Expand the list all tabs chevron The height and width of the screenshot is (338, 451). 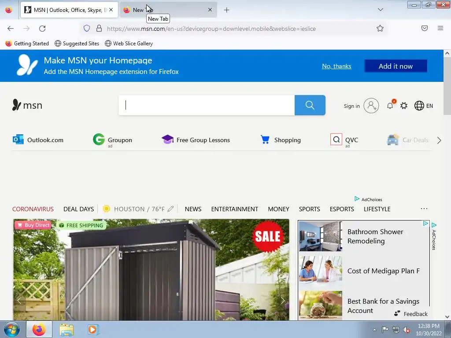pyautogui.click(x=380, y=10)
